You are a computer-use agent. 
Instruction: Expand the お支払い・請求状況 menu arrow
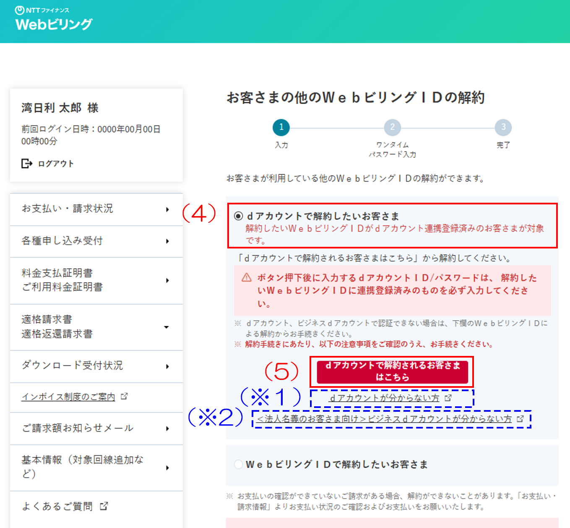tap(167, 209)
